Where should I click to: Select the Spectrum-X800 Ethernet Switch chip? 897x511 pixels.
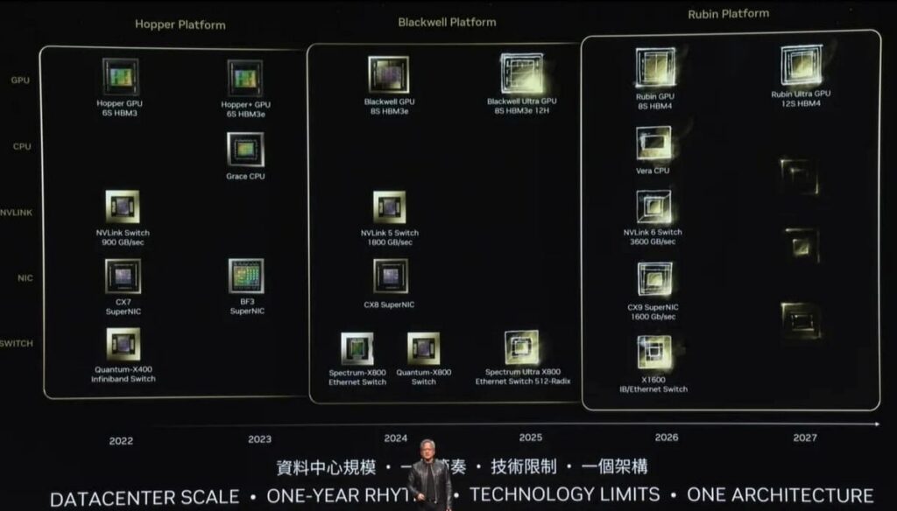pyautogui.click(x=357, y=348)
